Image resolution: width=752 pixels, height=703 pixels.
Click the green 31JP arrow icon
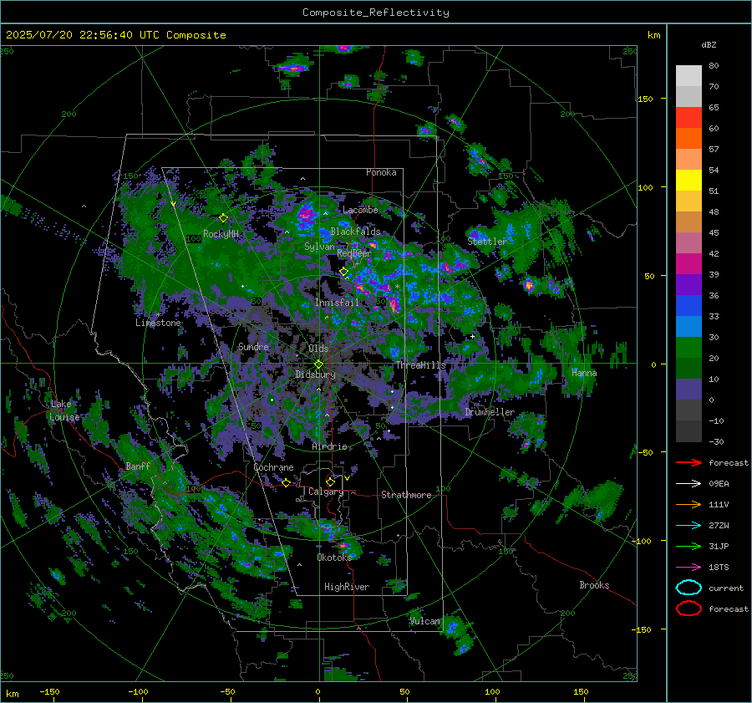688,546
